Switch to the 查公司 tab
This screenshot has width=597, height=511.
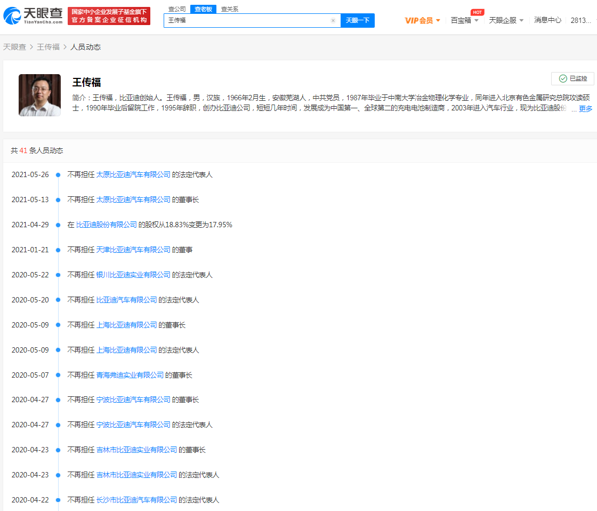pyautogui.click(x=177, y=9)
